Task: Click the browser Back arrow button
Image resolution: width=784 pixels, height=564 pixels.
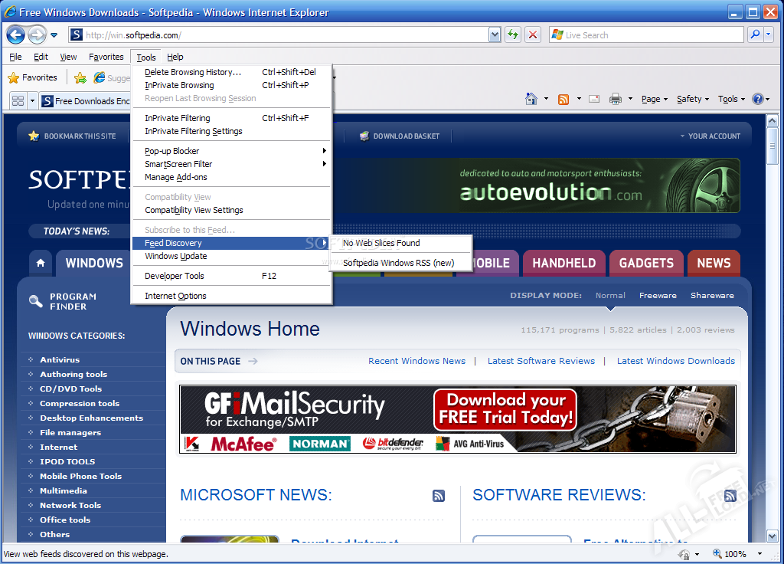Action: click(15, 34)
